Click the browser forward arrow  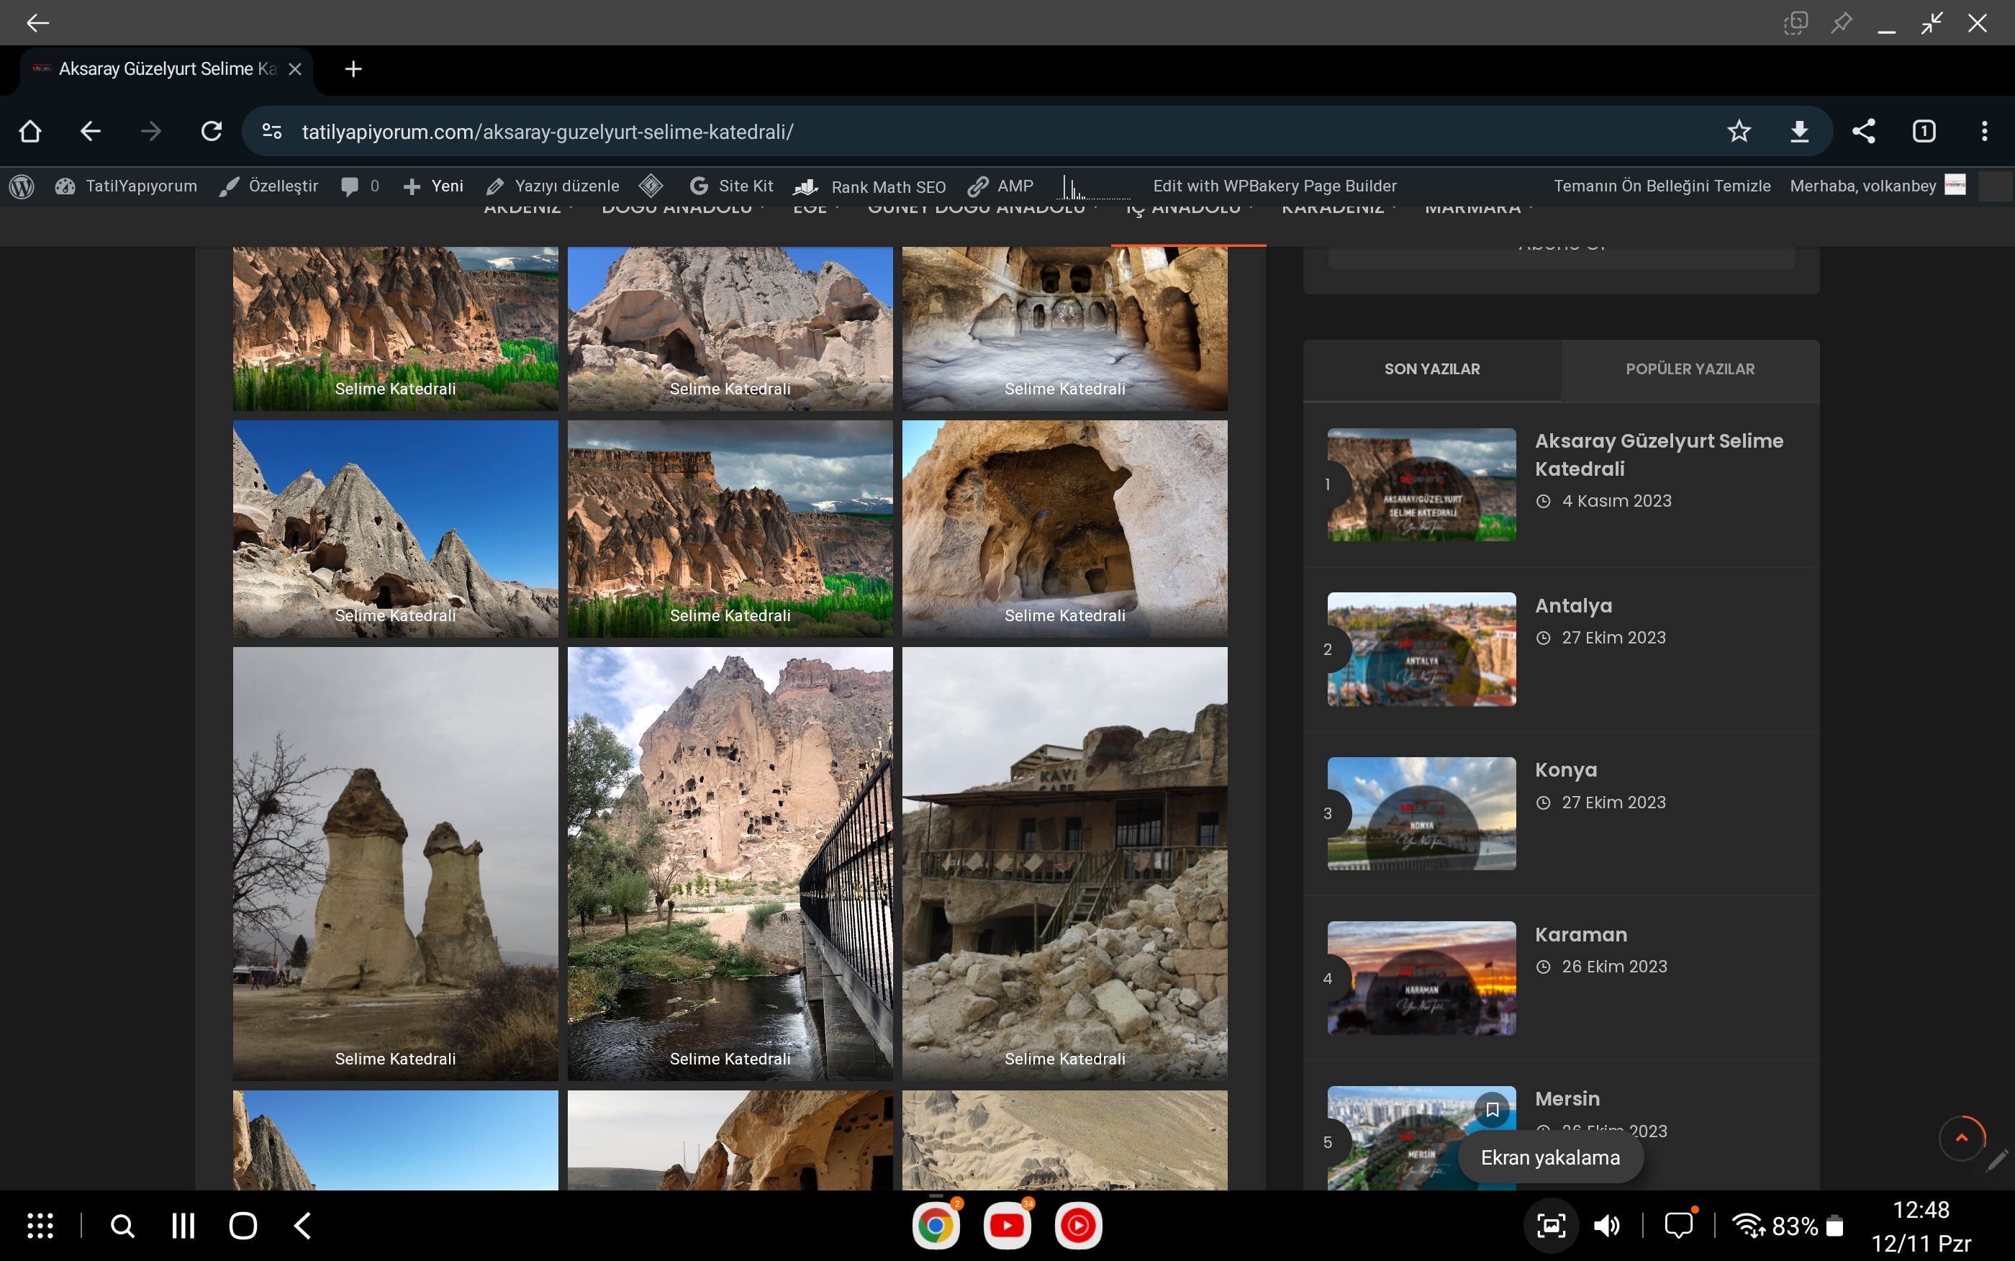coord(151,131)
